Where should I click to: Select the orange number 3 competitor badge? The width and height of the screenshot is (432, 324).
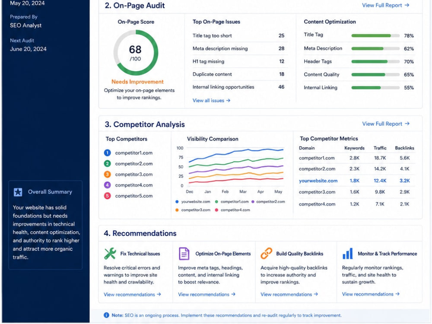coord(107,175)
